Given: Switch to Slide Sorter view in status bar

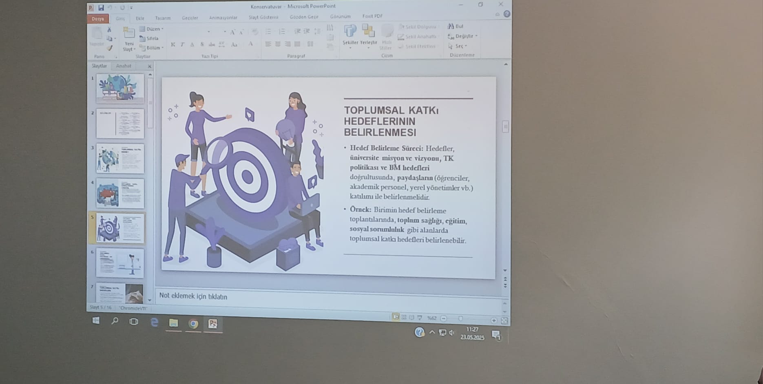Looking at the screenshot, I should pos(404,318).
